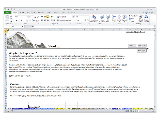160x120 pixels.
Task: Decrease font size with Shrink Font icon
Action: click(x=38, y=17)
